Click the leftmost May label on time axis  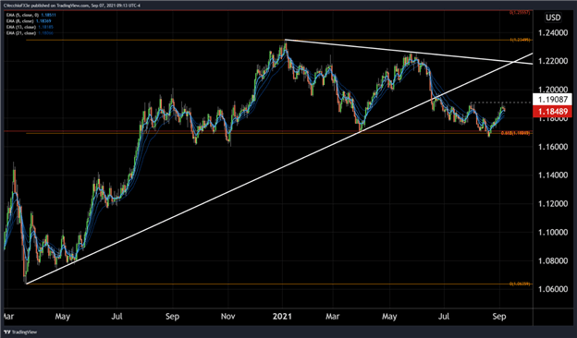(62, 317)
